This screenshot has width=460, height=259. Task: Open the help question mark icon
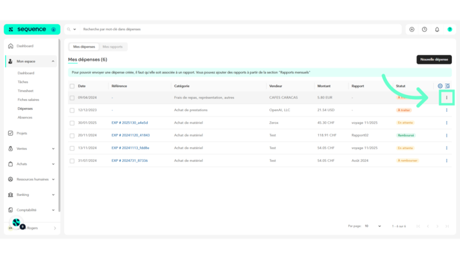click(x=450, y=29)
